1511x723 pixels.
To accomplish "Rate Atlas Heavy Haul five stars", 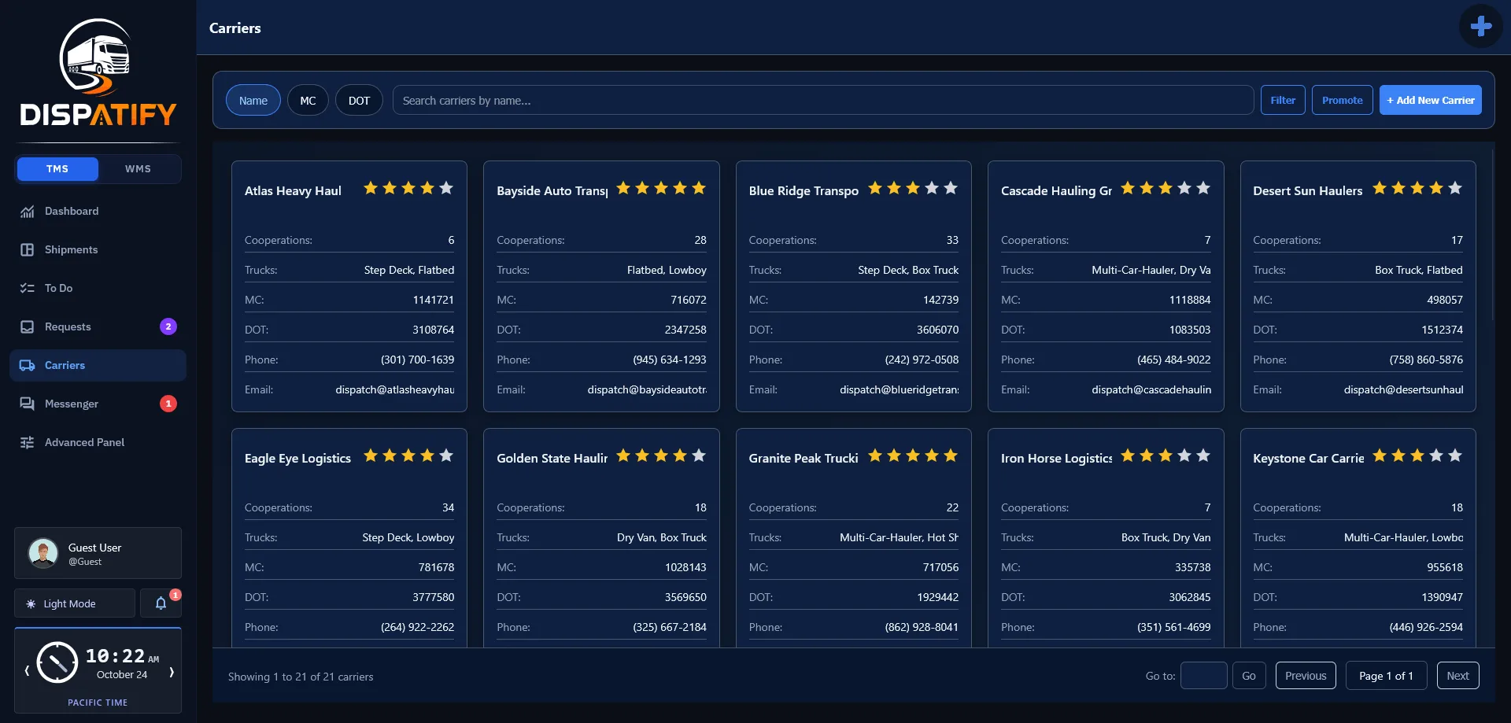I will (x=446, y=188).
